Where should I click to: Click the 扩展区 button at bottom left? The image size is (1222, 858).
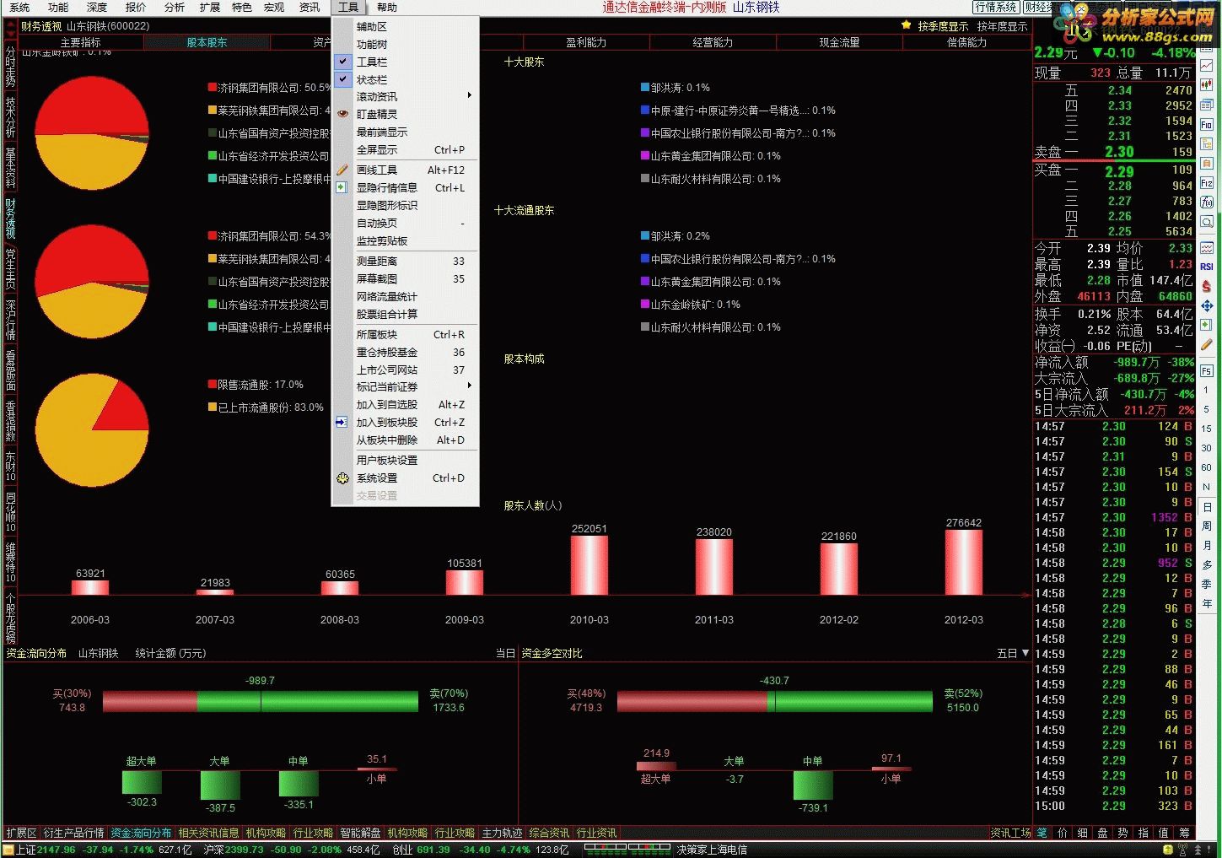[21, 833]
